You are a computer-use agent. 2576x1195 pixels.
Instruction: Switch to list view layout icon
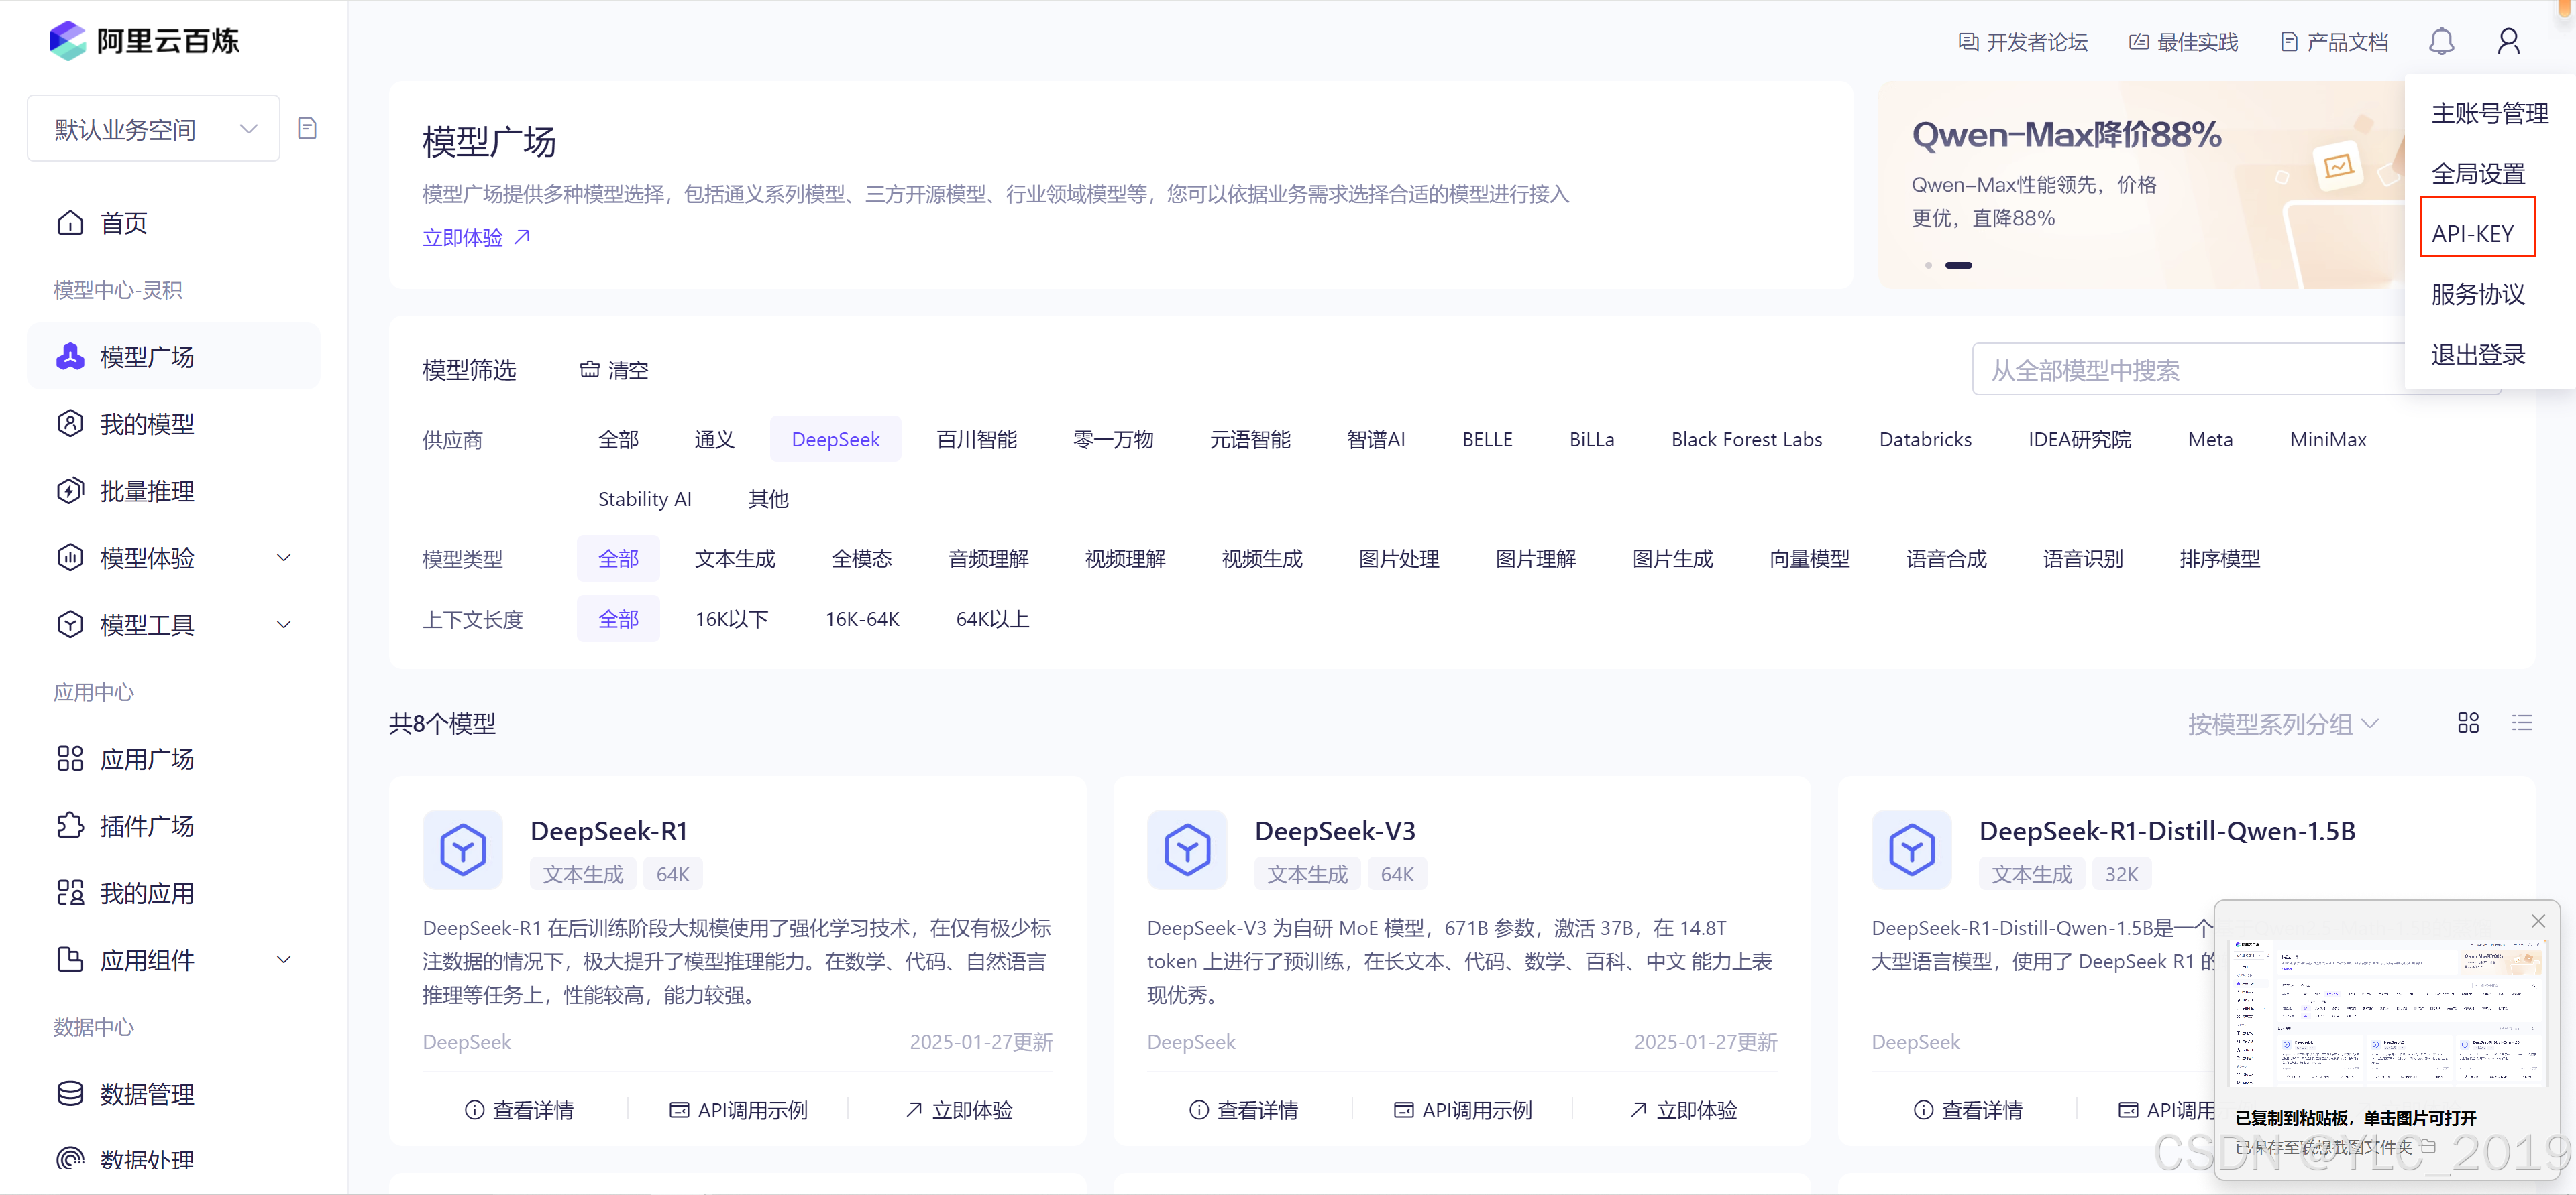pyautogui.click(x=2521, y=722)
